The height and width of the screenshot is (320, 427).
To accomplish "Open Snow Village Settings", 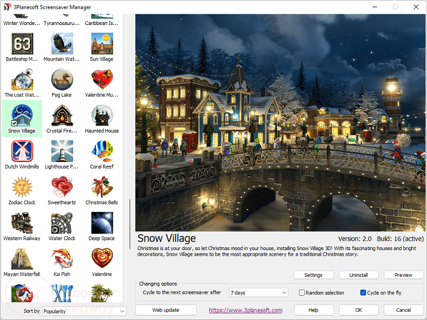I will pos(313,275).
